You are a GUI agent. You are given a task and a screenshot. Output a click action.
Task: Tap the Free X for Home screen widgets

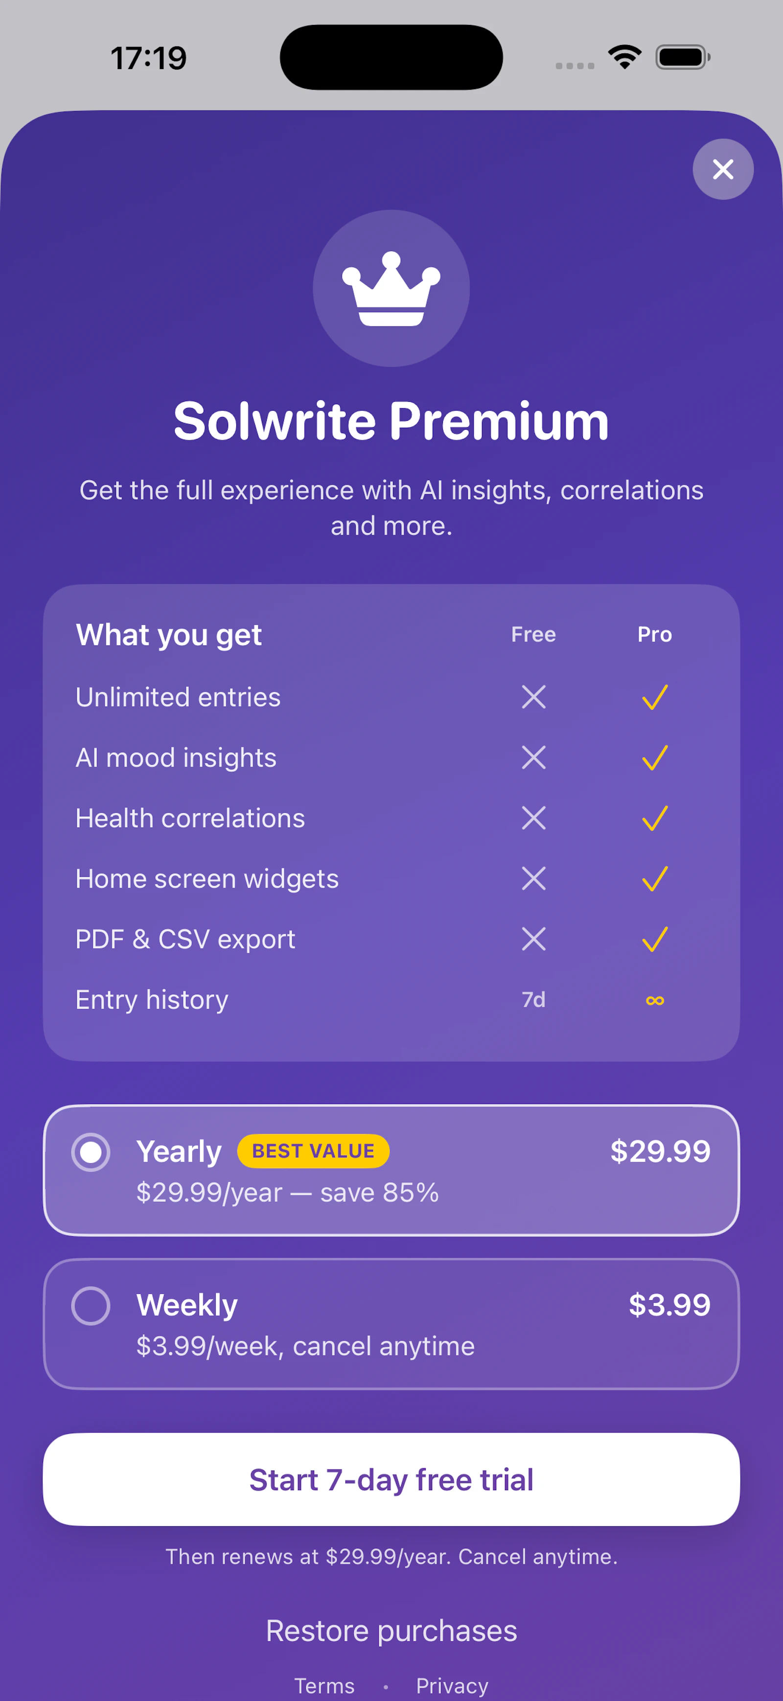(x=533, y=879)
